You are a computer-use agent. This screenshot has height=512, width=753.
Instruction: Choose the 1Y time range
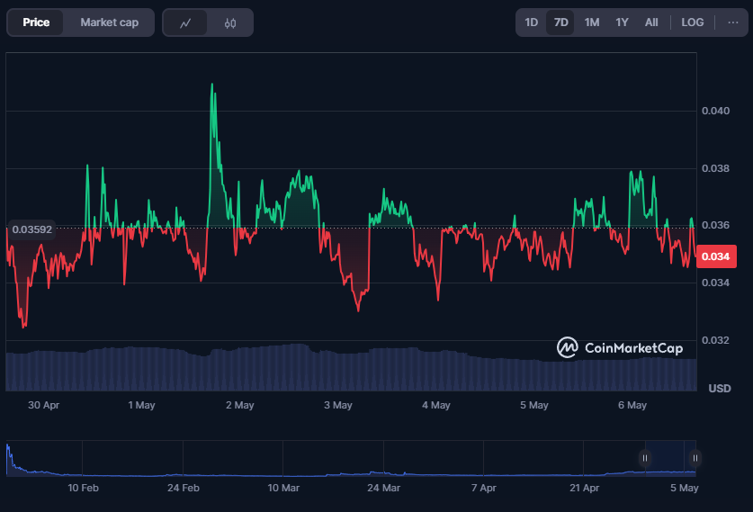[622, 22]
